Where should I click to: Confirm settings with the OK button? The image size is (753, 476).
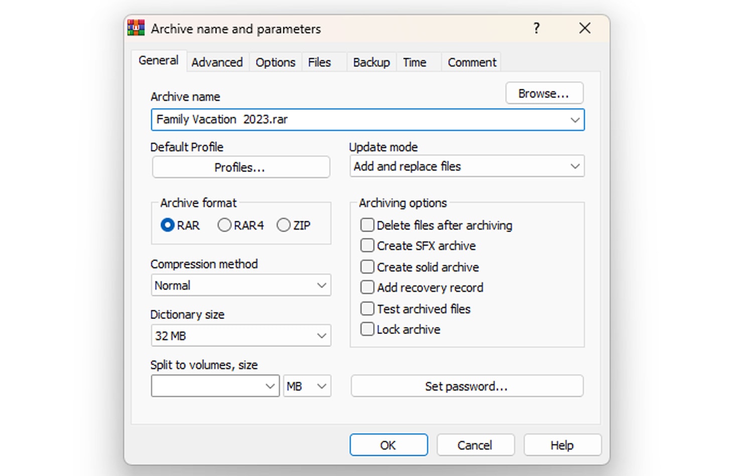pos(388,445)
